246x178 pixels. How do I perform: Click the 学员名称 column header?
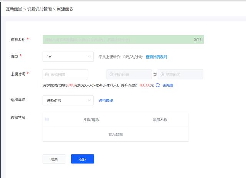click(x=160, y=120)
